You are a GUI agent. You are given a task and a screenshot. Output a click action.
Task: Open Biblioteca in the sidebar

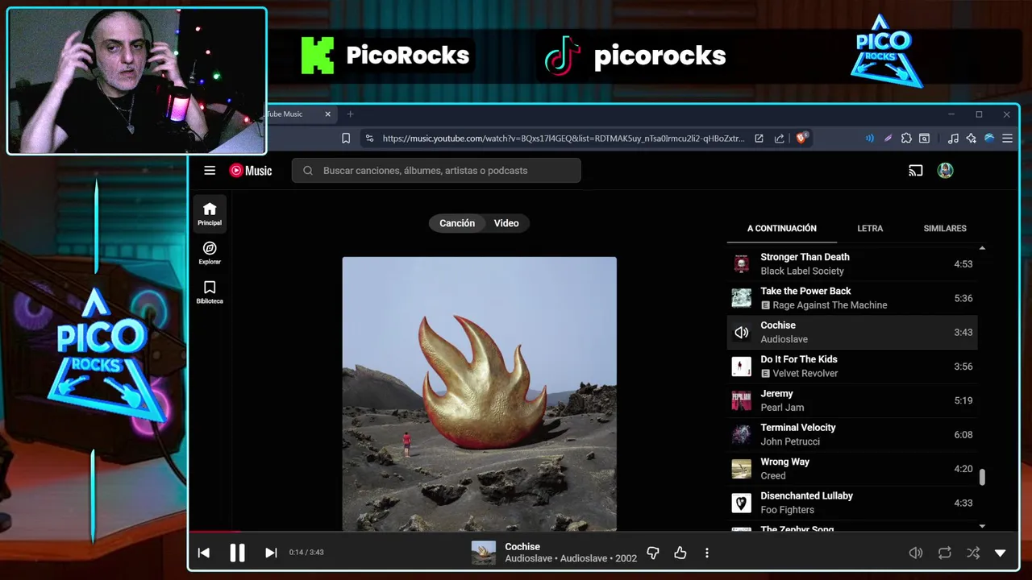(210, 292)
